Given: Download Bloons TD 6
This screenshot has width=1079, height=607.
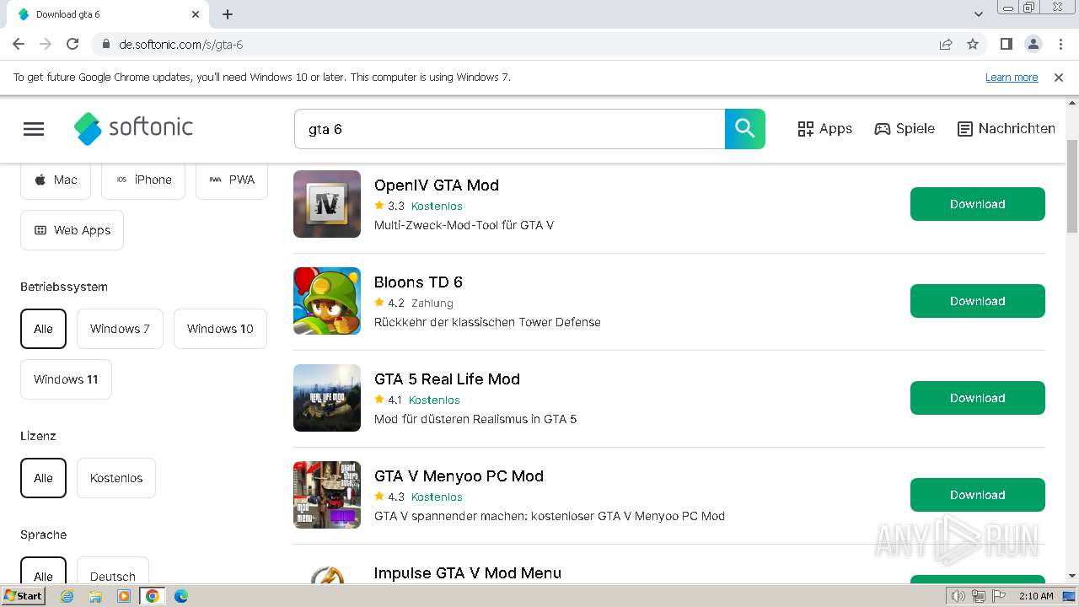Looking at the screenshot, I should pos(978,301).
